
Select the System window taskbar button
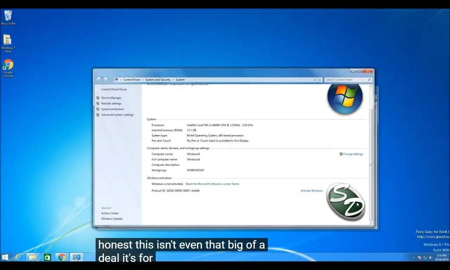pos(76,257)
